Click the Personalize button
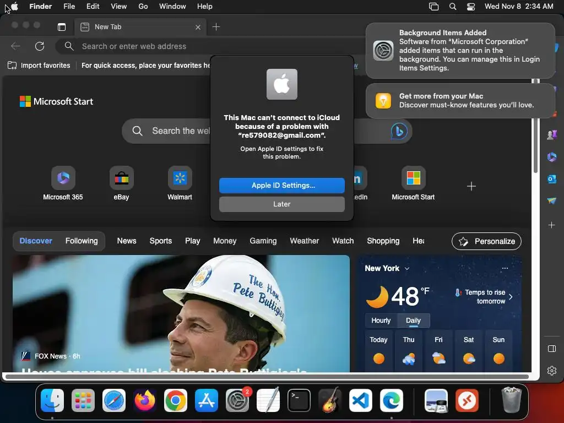 (486, 241)
